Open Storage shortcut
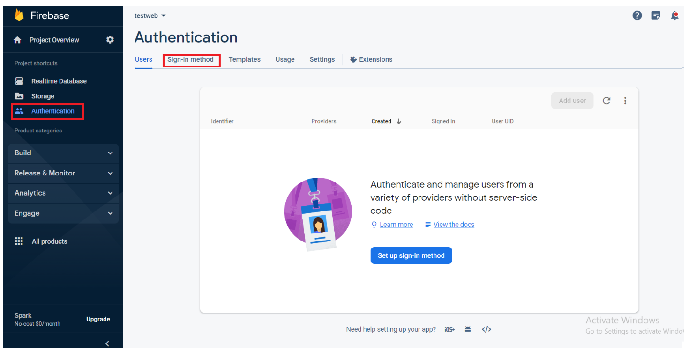The width and height of the screenshot is (696, 350). 43,96
